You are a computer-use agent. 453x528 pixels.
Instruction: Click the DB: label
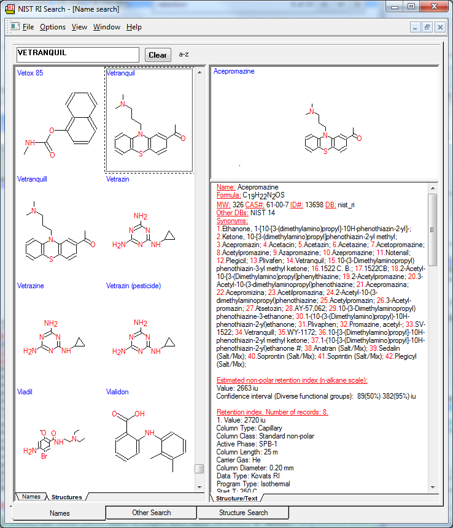(331, 205)
